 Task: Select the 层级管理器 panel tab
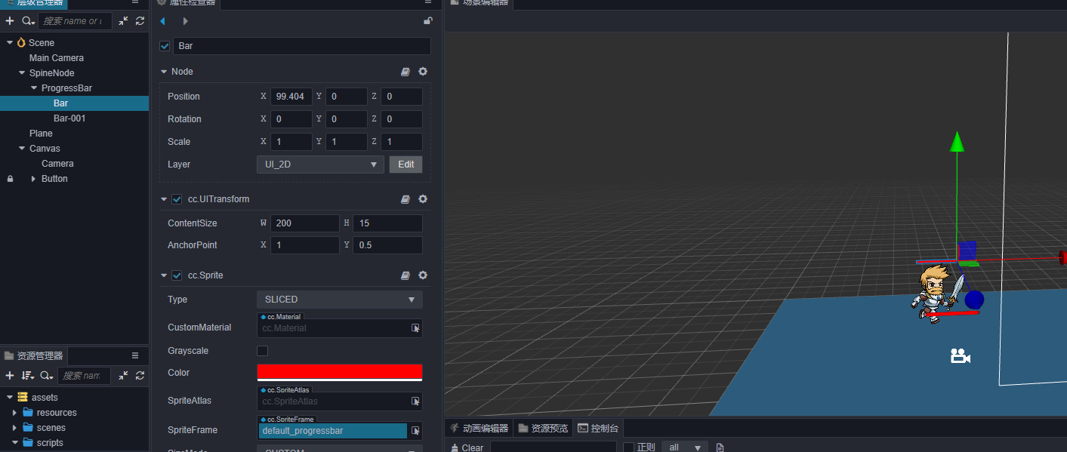tap(34, 3)
